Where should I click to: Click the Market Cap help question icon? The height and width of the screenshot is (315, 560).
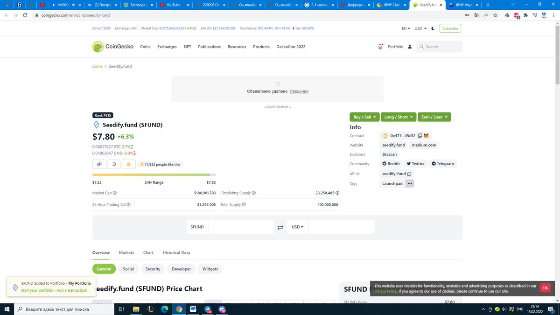coord(115,193)
